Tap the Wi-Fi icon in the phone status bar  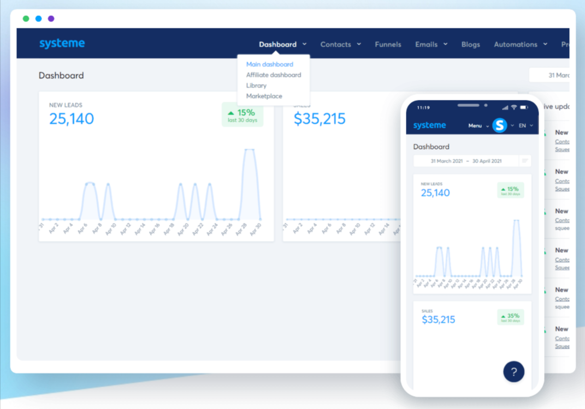click(x=514, y=107)
